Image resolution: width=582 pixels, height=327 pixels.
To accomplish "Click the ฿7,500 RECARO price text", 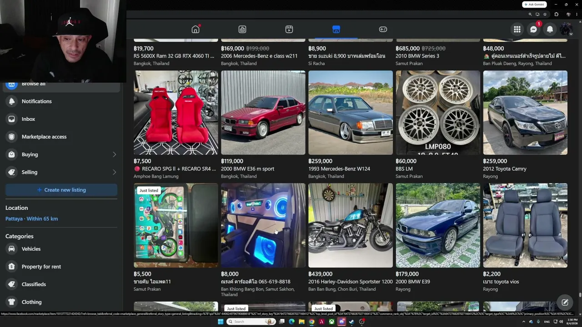I will pyautogui.click(x=142, y=161).
